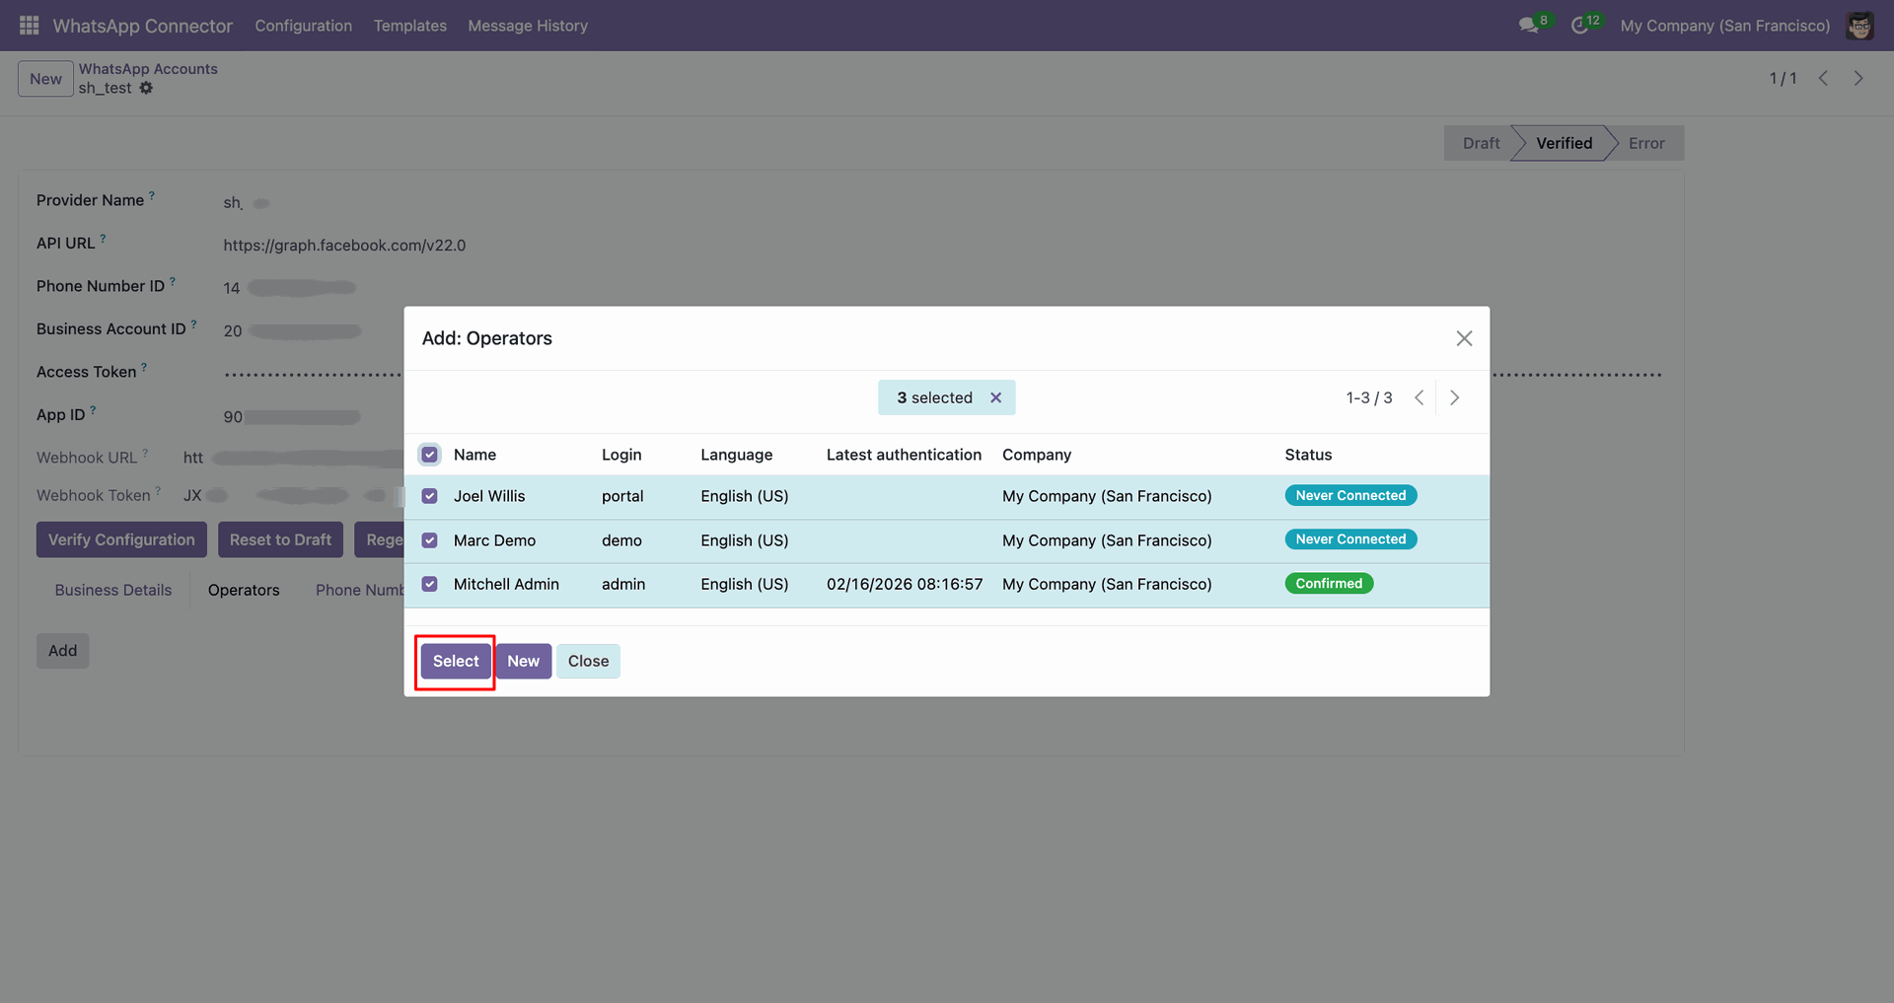The image size is (1894, 1003).
Task: Open the conversations chat icon
Action: [1530, 26]
